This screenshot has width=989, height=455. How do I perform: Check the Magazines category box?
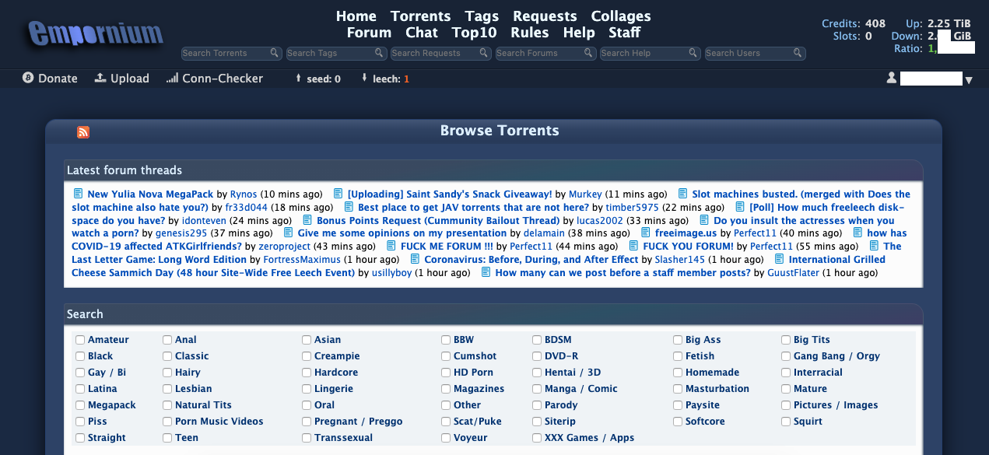pos(446,389)
